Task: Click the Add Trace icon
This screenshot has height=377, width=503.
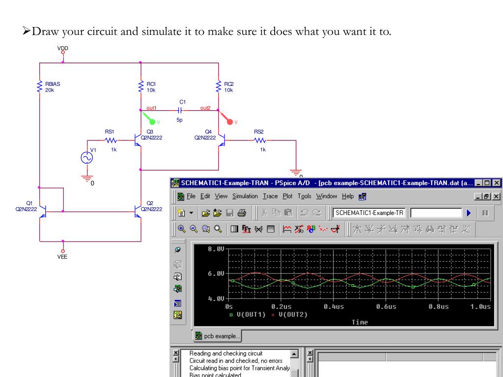Action: 287,229
